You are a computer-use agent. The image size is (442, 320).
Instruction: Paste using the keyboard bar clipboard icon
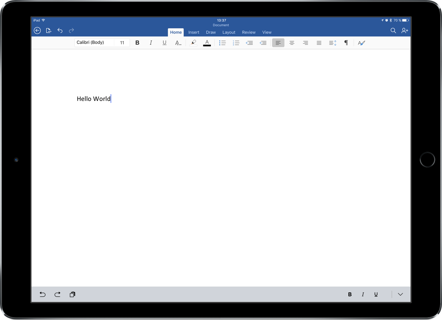click(x=72, y=294)
